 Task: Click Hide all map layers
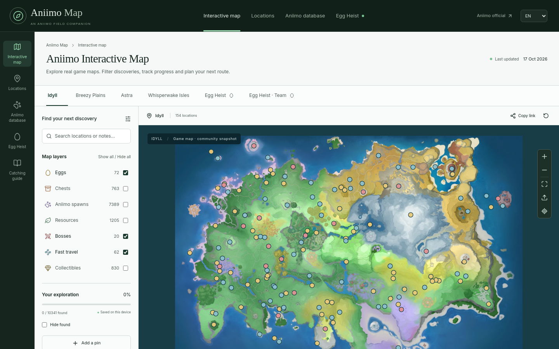point(124,157)
